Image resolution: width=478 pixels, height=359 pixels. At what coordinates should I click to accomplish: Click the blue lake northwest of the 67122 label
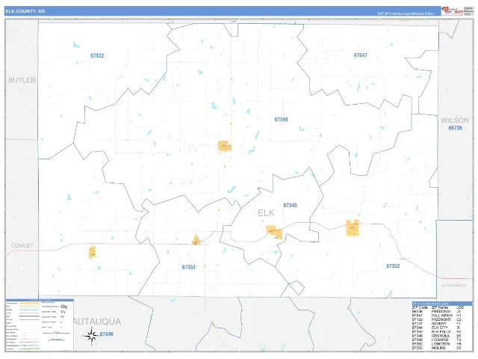point(76,45)
